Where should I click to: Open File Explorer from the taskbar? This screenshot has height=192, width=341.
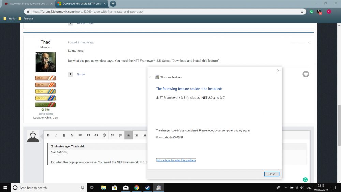(104, 188)
